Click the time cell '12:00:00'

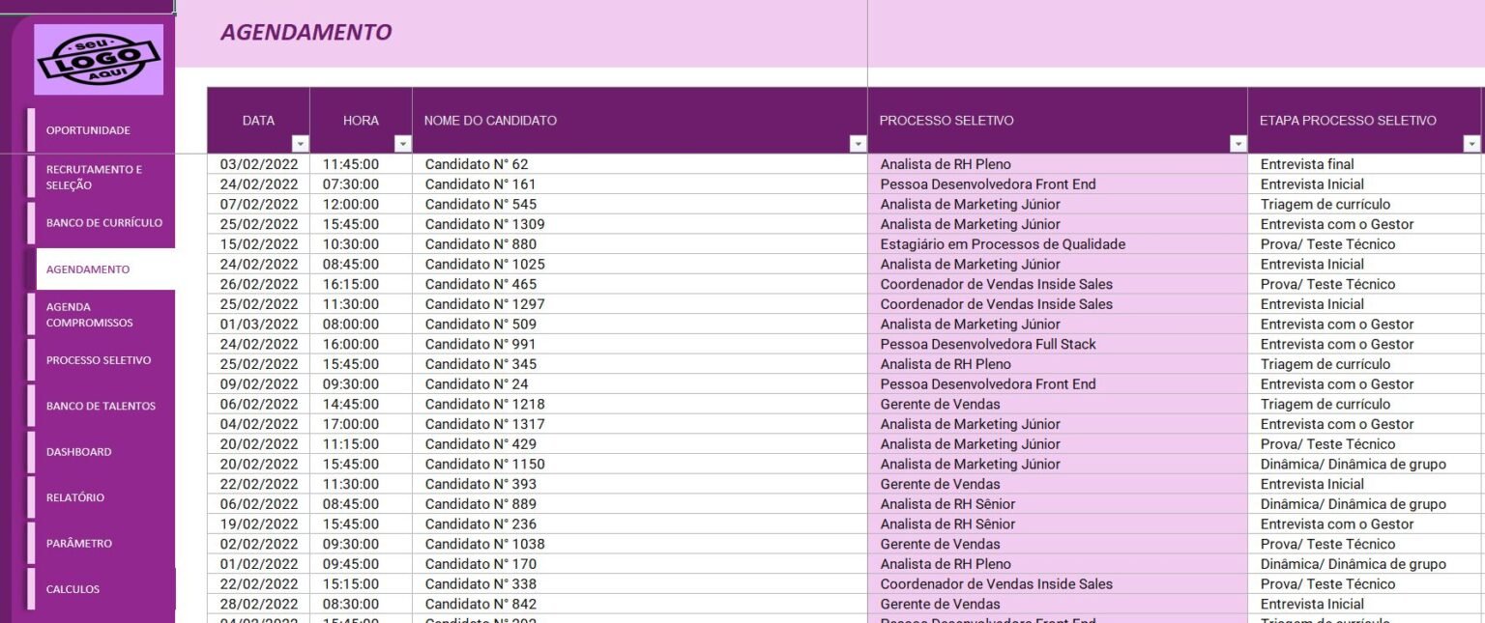(361, 204)
